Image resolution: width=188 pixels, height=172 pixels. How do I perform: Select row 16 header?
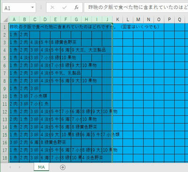tap(5, 142)
